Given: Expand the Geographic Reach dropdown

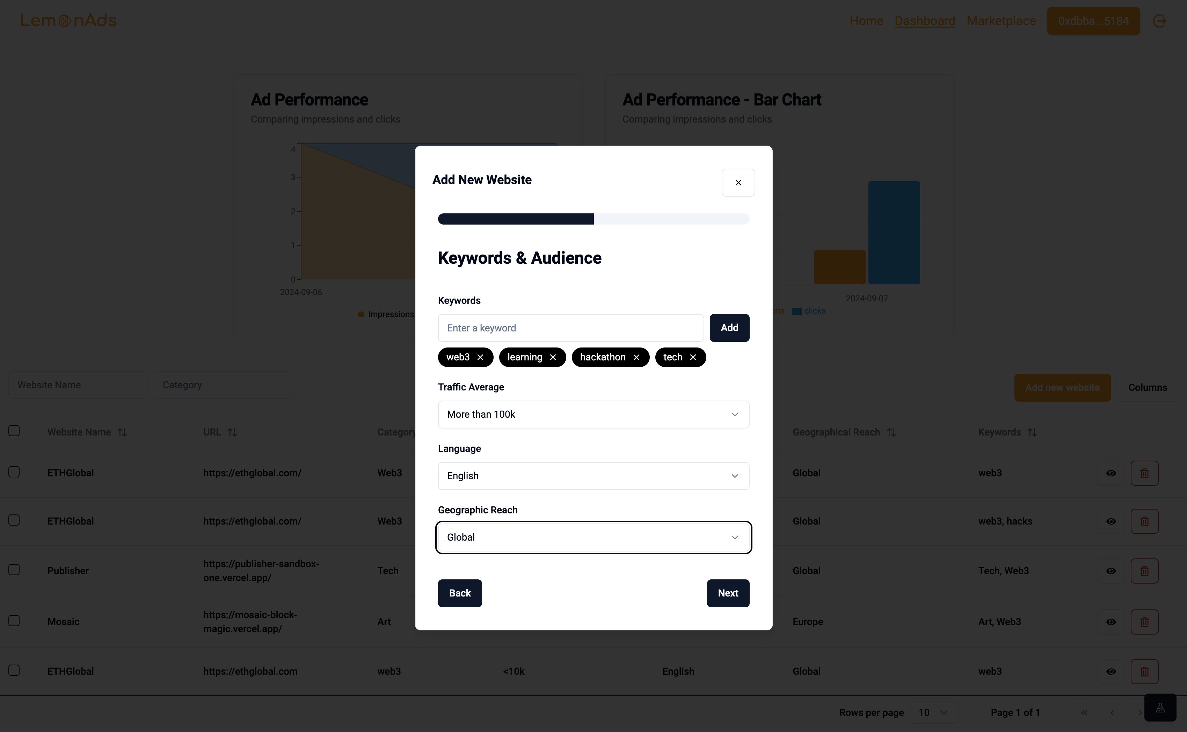Looking at the screenshot, I should 593,537.
